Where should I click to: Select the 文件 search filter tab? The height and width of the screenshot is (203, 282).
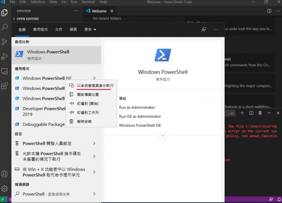point(59,29)
